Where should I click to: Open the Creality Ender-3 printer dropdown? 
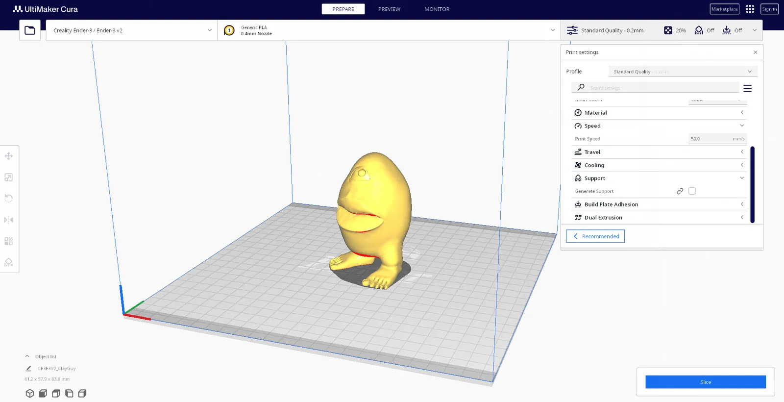(132, 30)
